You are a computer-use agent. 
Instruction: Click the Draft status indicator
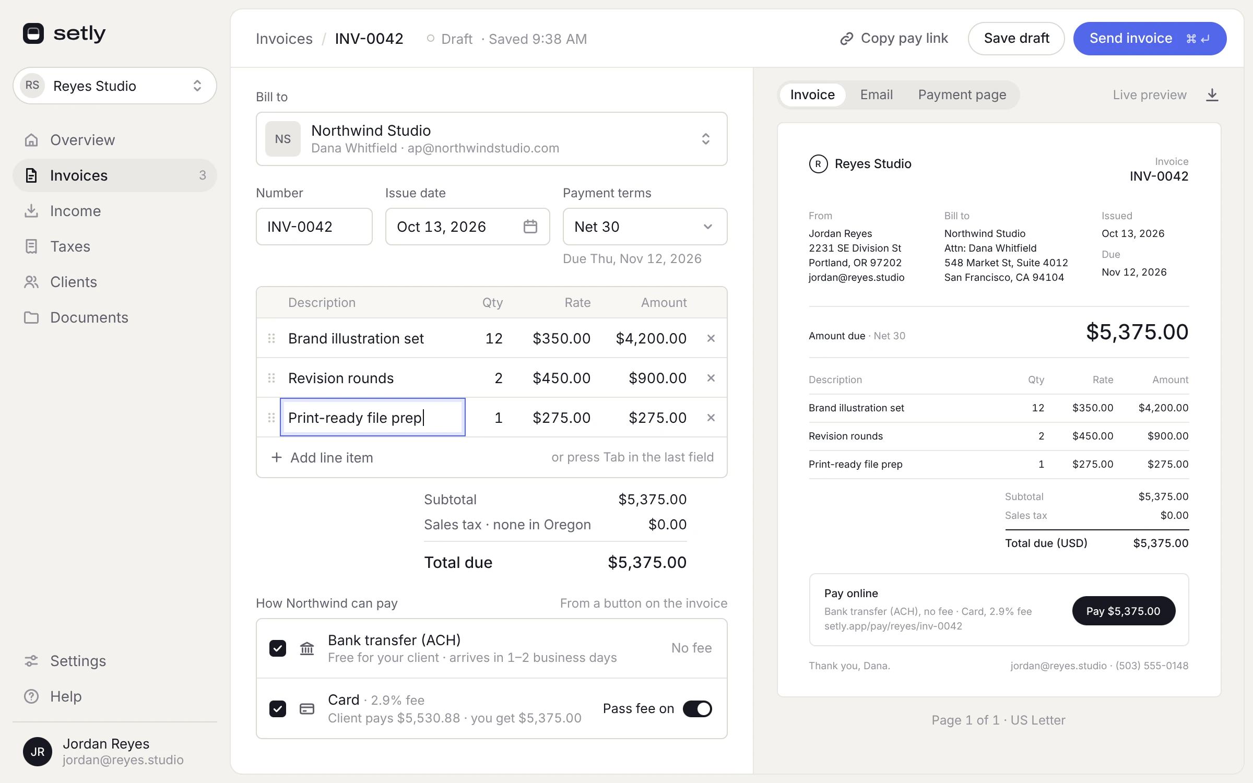pyautogui.click(x=450, y=39)
